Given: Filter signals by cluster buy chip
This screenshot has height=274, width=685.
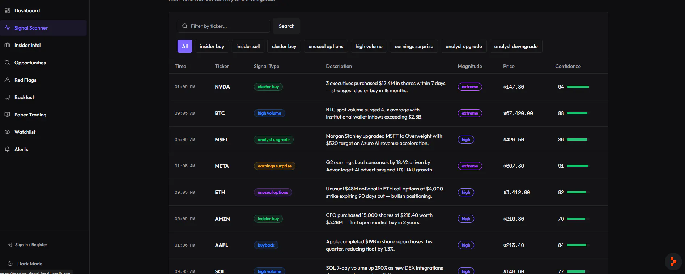Looking at the screenshot, I should [x=284, y=46].
